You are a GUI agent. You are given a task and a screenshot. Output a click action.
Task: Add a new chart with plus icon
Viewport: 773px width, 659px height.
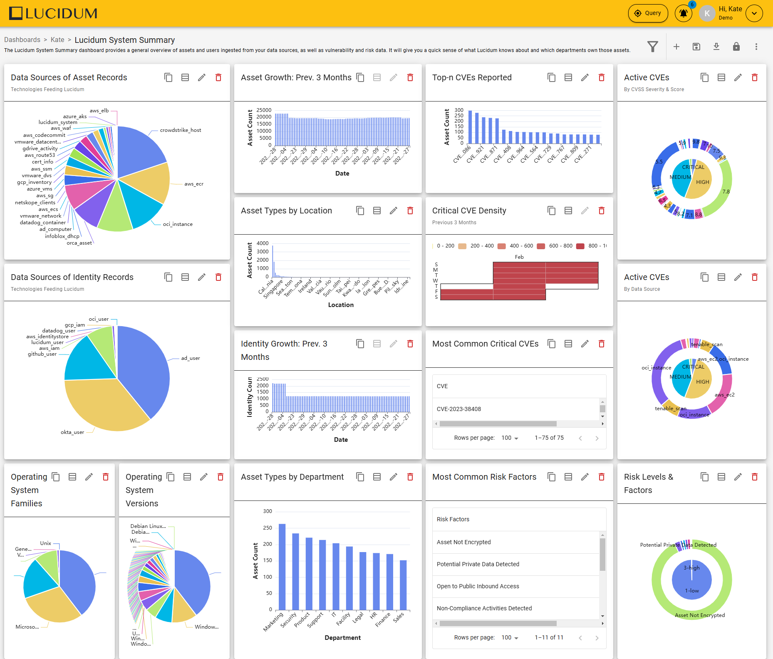pyautogui.click(x=676, y=47)
